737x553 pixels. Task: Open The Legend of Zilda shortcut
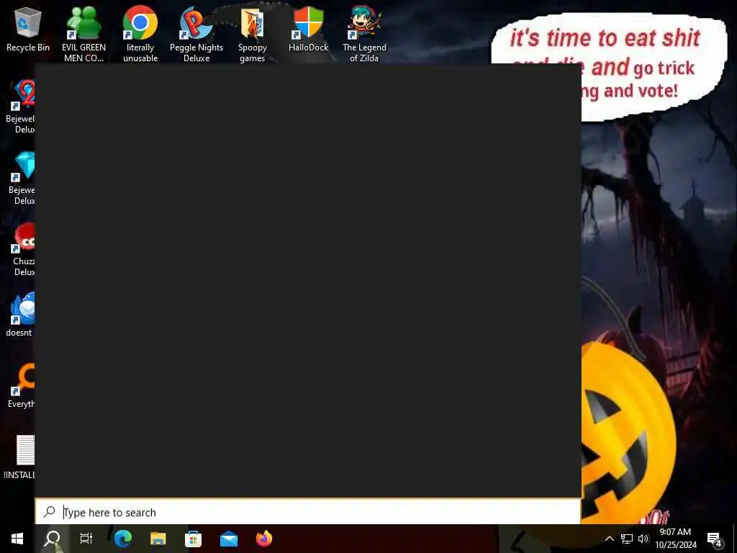pos(364,34)
